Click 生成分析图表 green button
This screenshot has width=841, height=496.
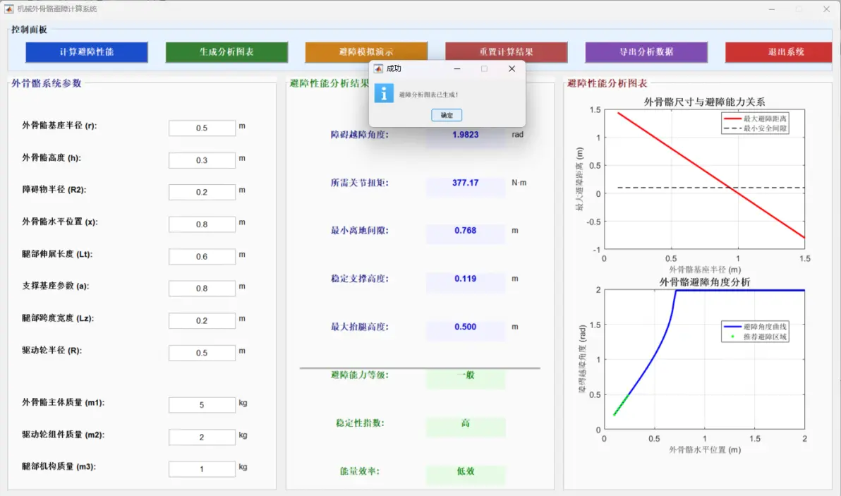[226, 52]
